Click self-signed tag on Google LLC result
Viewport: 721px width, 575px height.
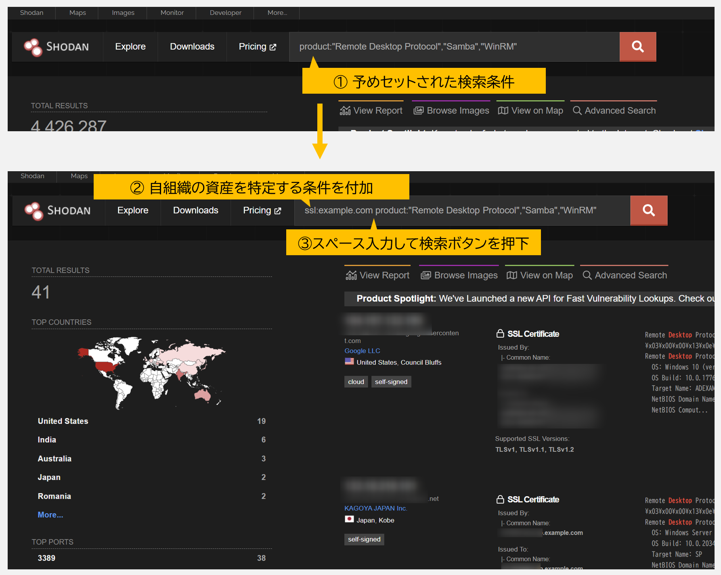(x=391, y=382)
